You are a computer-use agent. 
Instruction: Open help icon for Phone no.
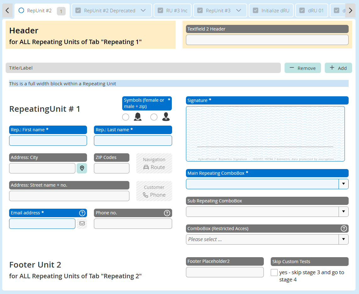click(x=167, y=213)
